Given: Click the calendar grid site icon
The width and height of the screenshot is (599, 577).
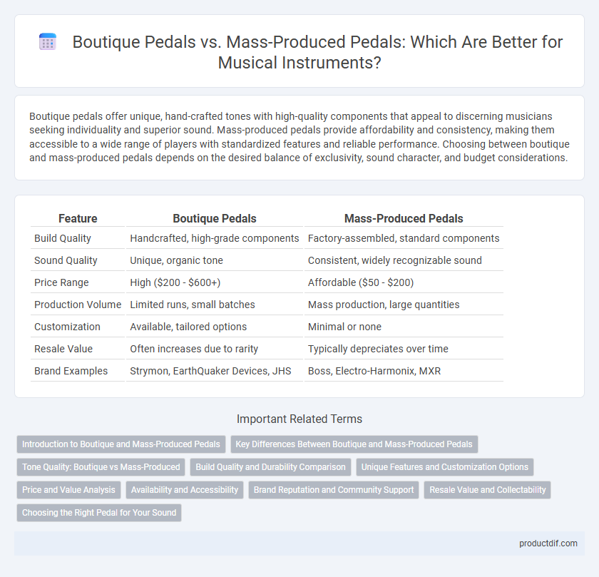Looking at the screenshot, I should (48, 41).
